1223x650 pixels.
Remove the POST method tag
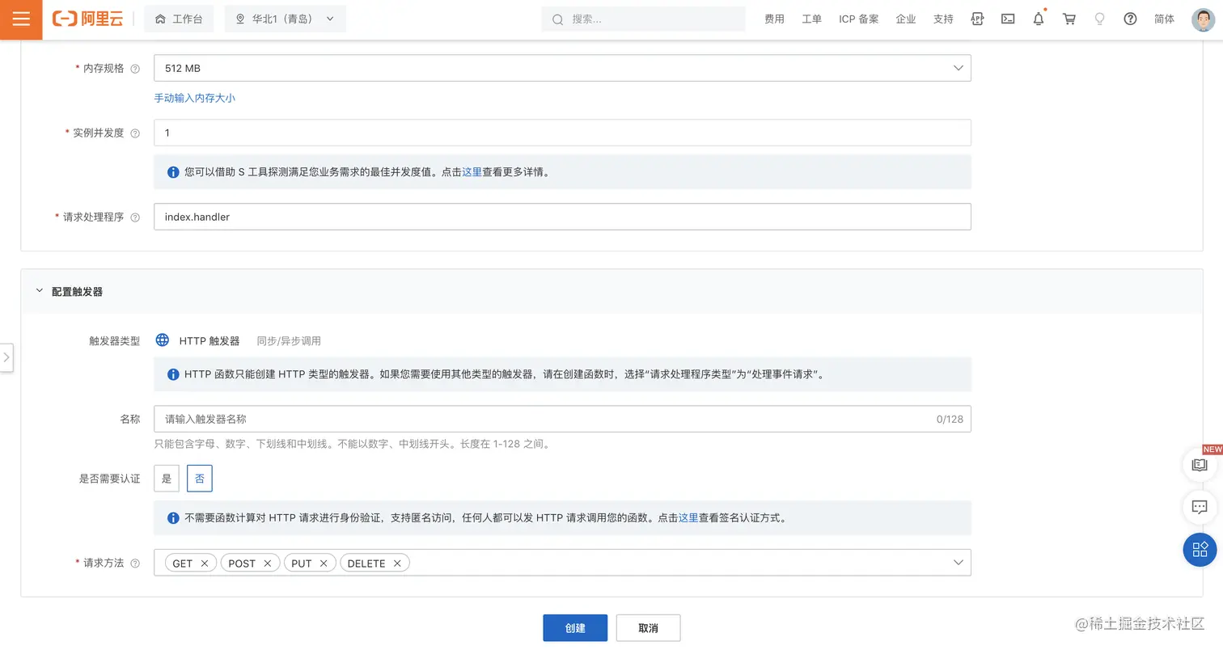(268, 563)
